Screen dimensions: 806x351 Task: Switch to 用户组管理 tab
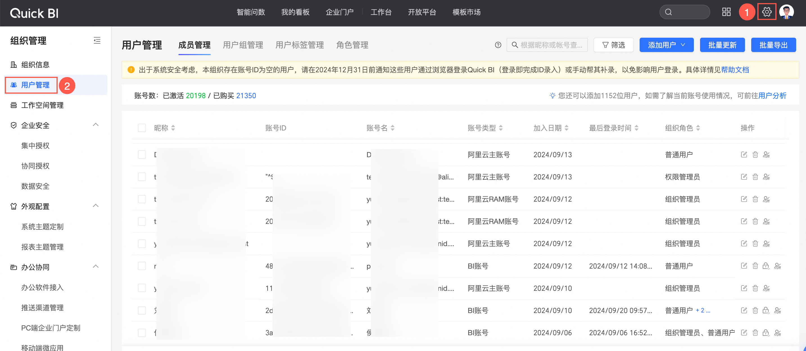click(243, 45)
